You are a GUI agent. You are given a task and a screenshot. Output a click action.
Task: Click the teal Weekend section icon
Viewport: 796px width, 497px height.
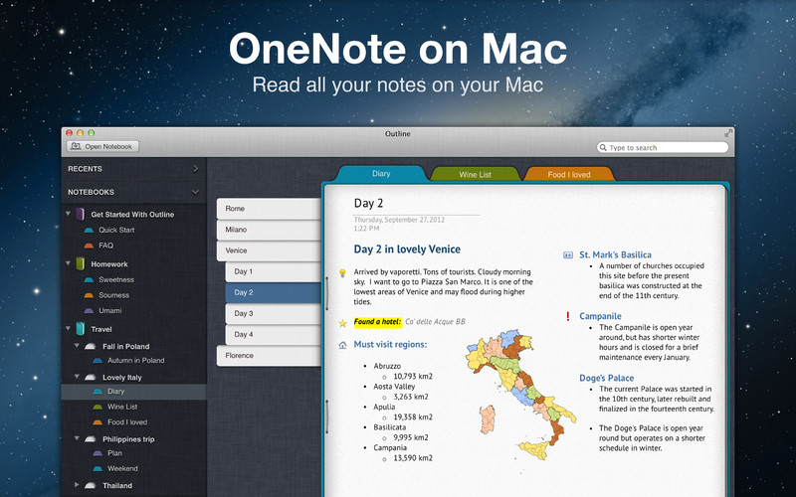click(x=98, y=468)
